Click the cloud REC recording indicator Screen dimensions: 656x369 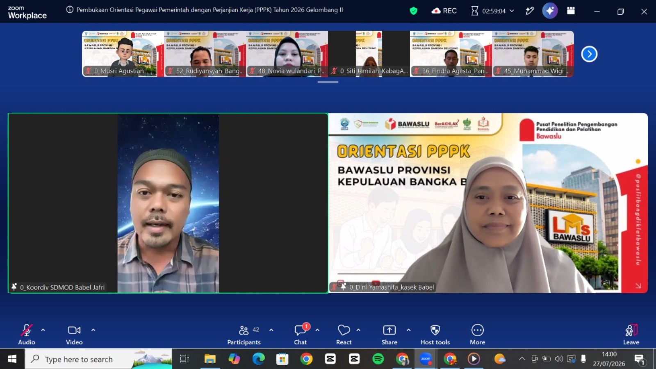tap(444, 11)
